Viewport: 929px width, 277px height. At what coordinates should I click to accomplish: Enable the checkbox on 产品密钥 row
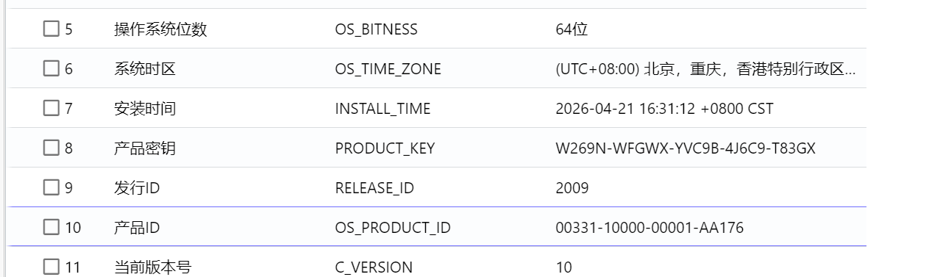coord(51,148)
